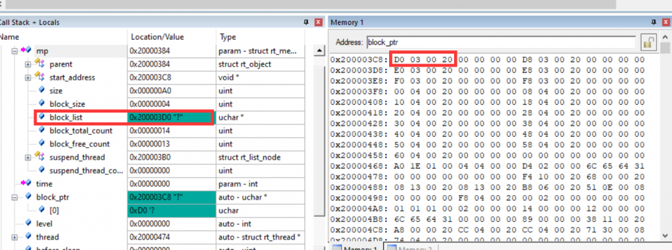672x250 pixels.
Task: Pin the Memory 1 panel
Action: (653, 22)
